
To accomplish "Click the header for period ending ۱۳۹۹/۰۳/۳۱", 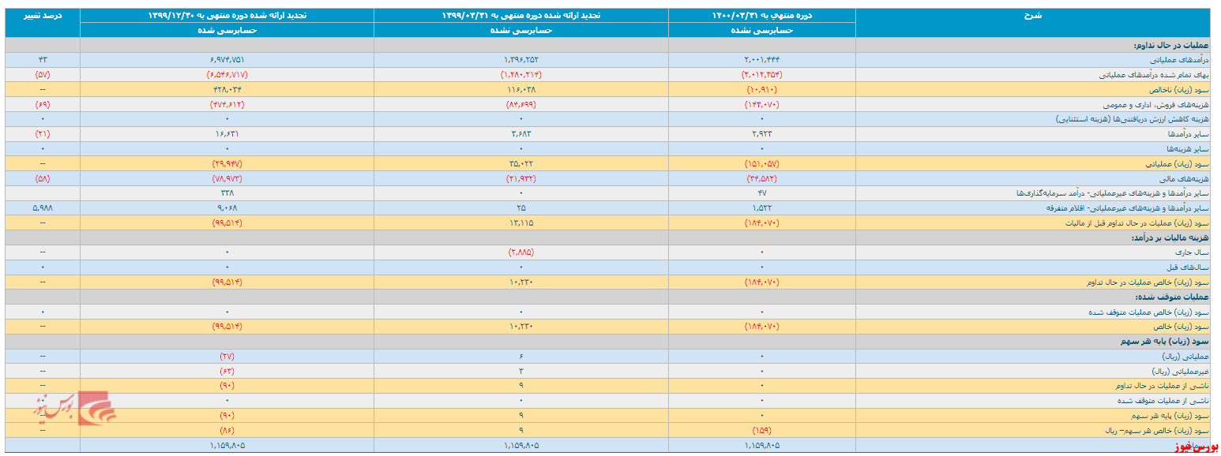I will point(521,15).
